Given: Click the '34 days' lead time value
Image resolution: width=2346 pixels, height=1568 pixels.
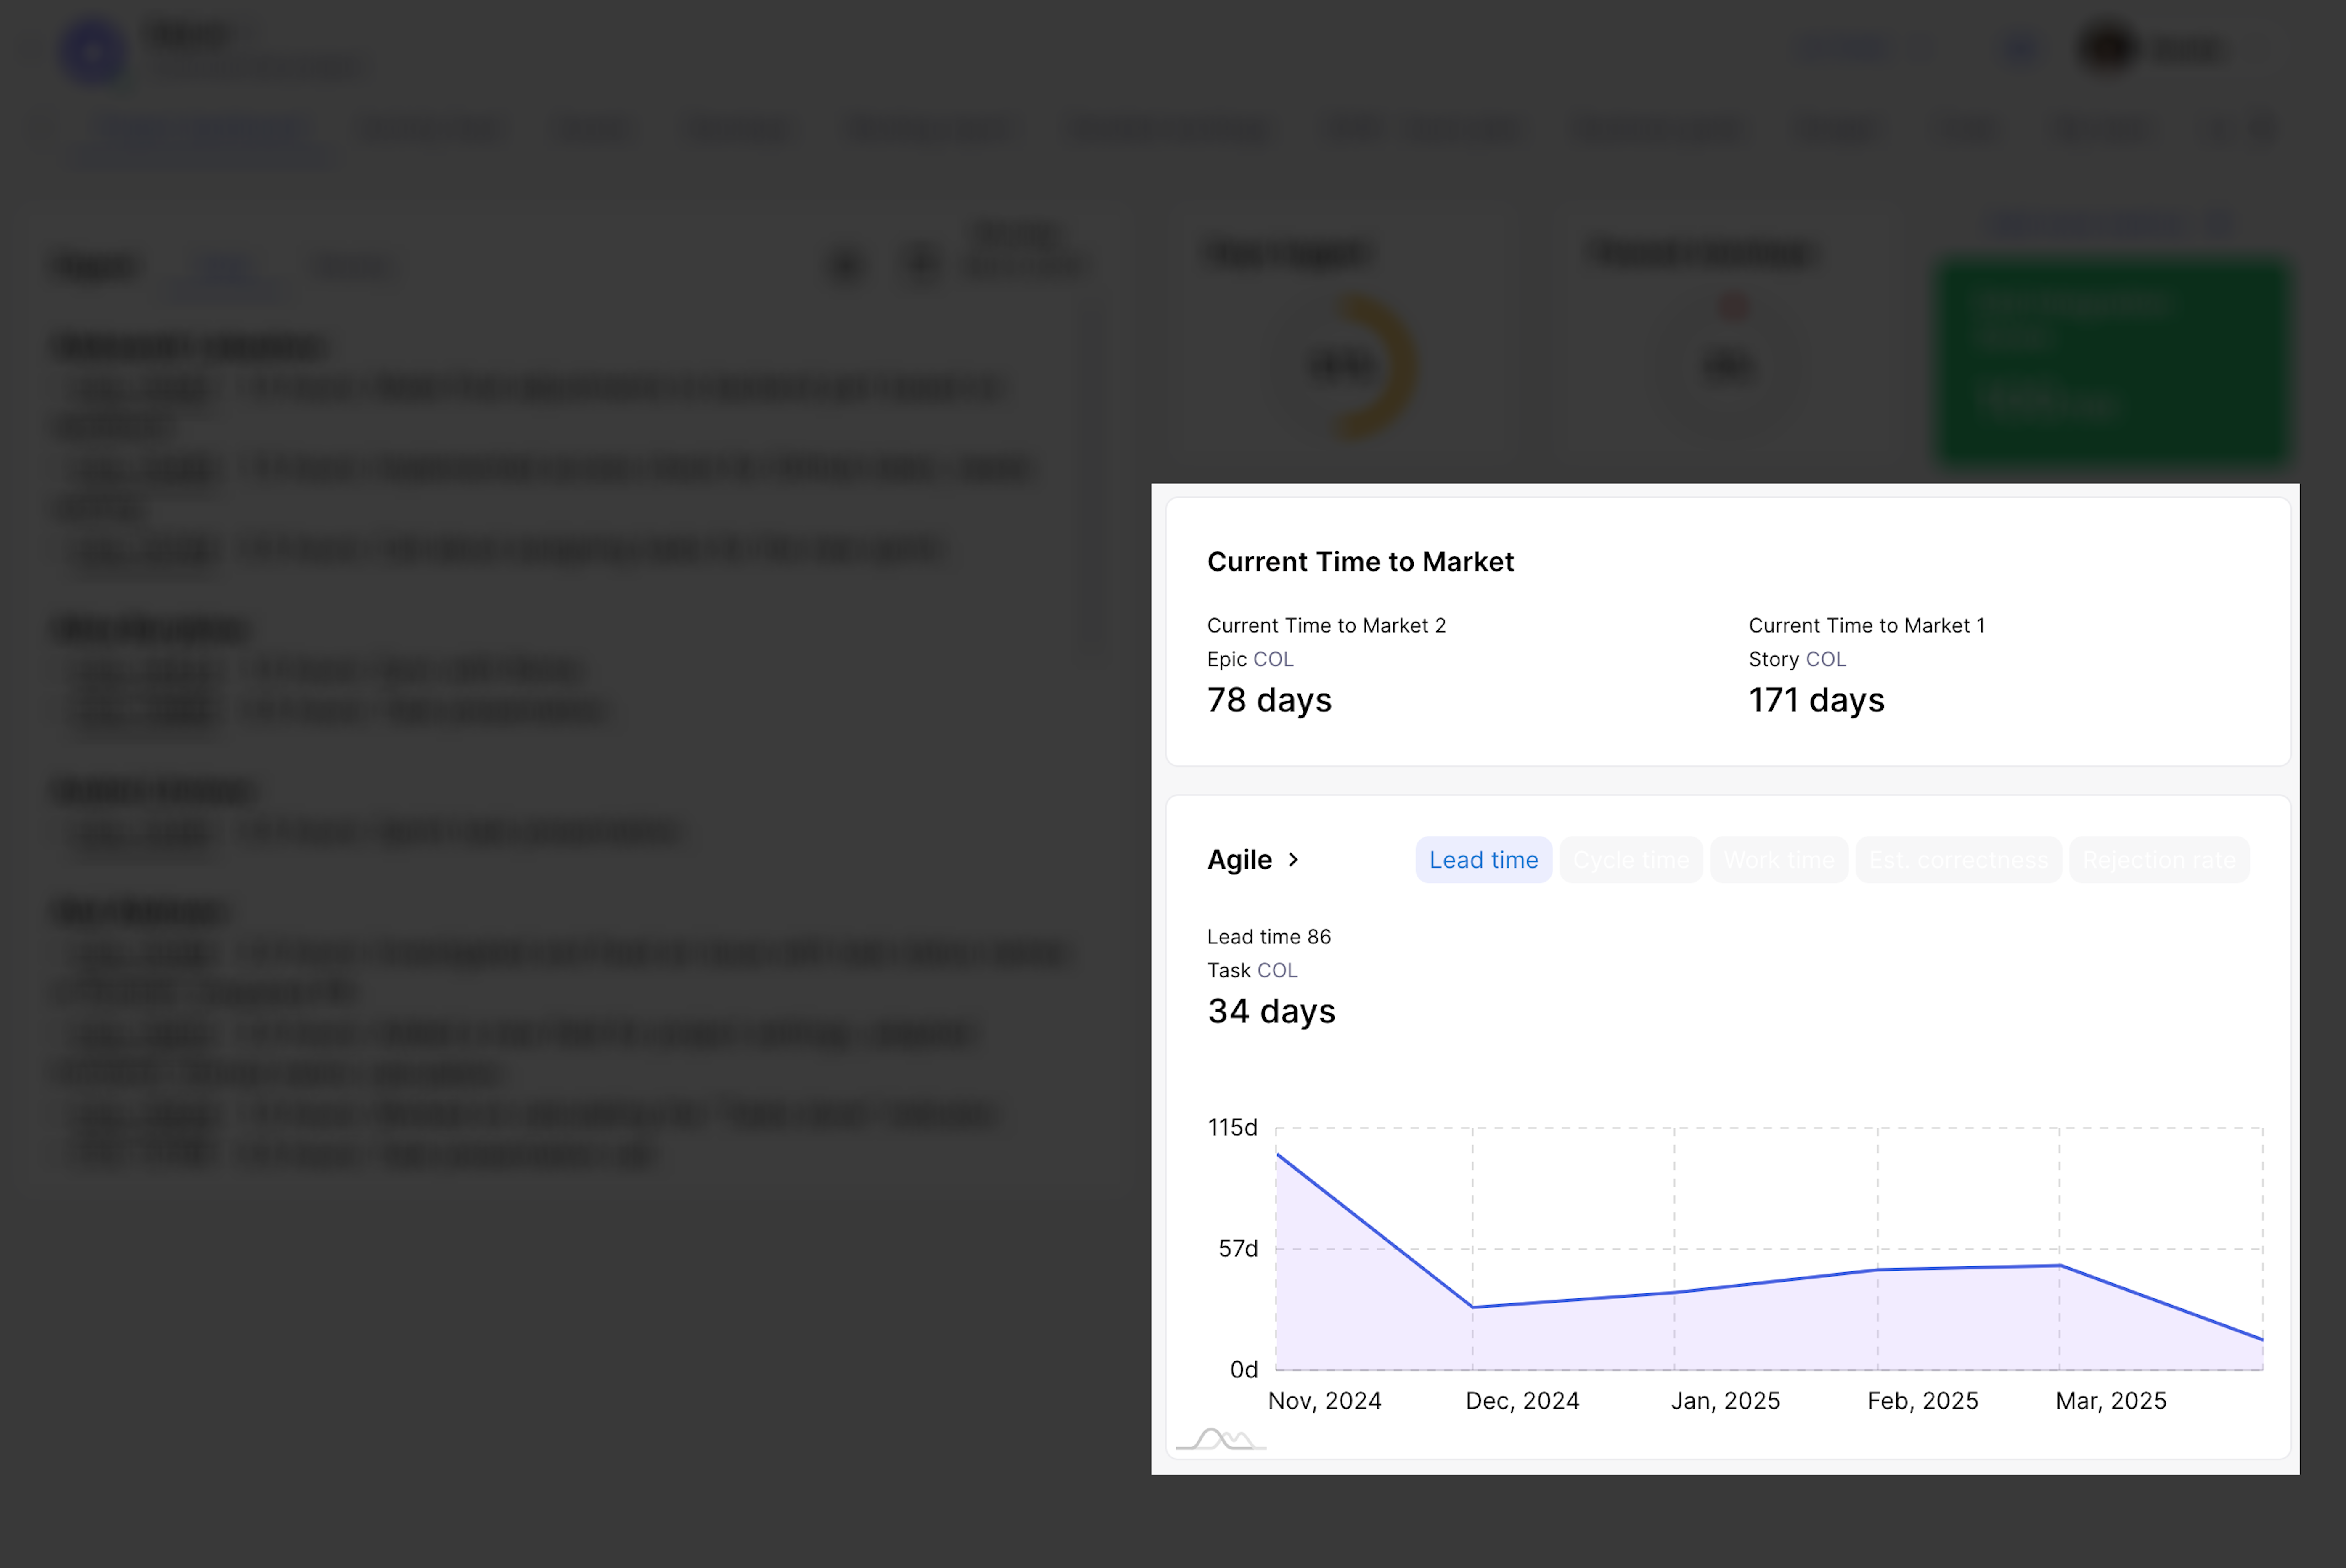Looking at the screenshot, I should click(x=1271, y=1011).
